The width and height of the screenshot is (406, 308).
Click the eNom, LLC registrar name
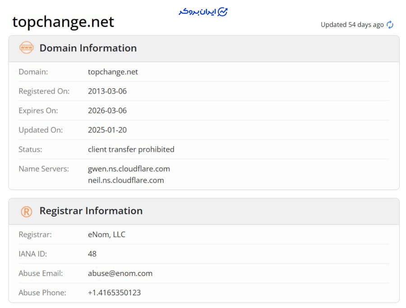coord(106,235)
